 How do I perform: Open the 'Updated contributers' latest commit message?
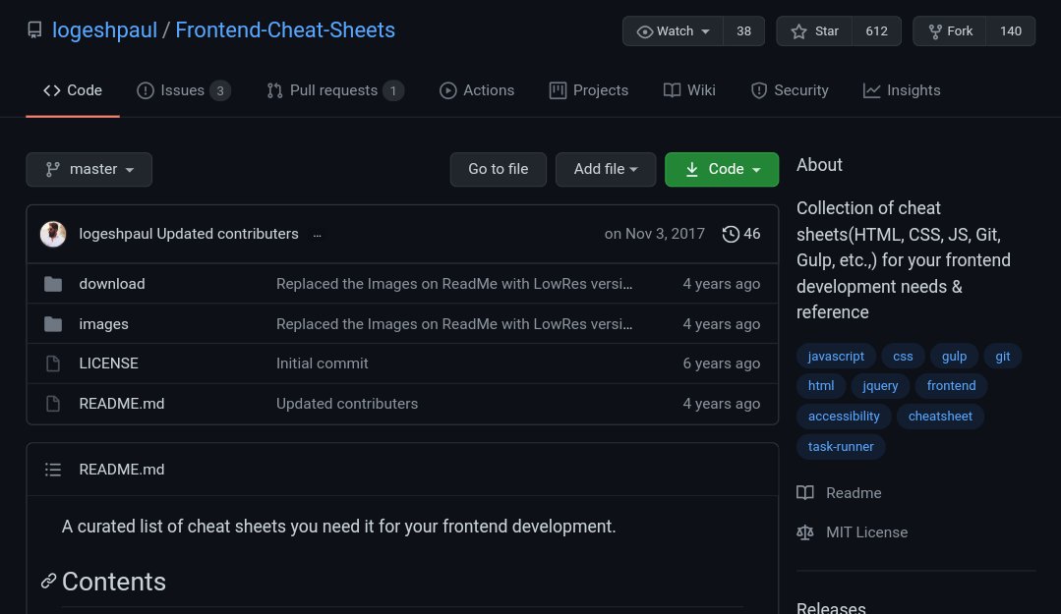(227, 234)
